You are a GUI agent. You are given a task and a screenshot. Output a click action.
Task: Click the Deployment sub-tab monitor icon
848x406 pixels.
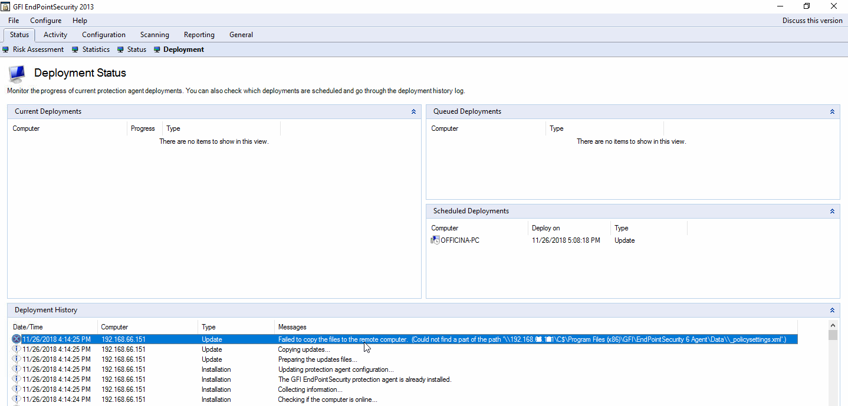click(x=157, y=49)
